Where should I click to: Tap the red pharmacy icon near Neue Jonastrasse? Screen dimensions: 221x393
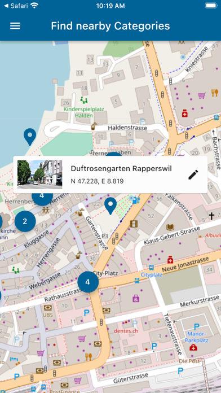(x=170, y=259)
